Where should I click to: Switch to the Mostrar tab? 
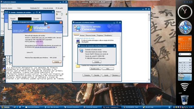82,35
